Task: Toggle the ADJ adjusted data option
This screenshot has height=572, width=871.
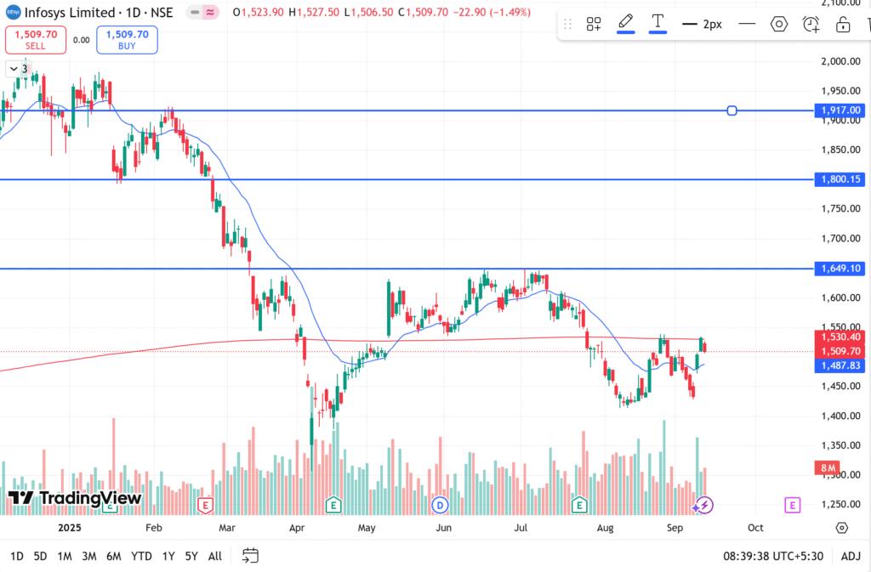Action: pos(850,556)
